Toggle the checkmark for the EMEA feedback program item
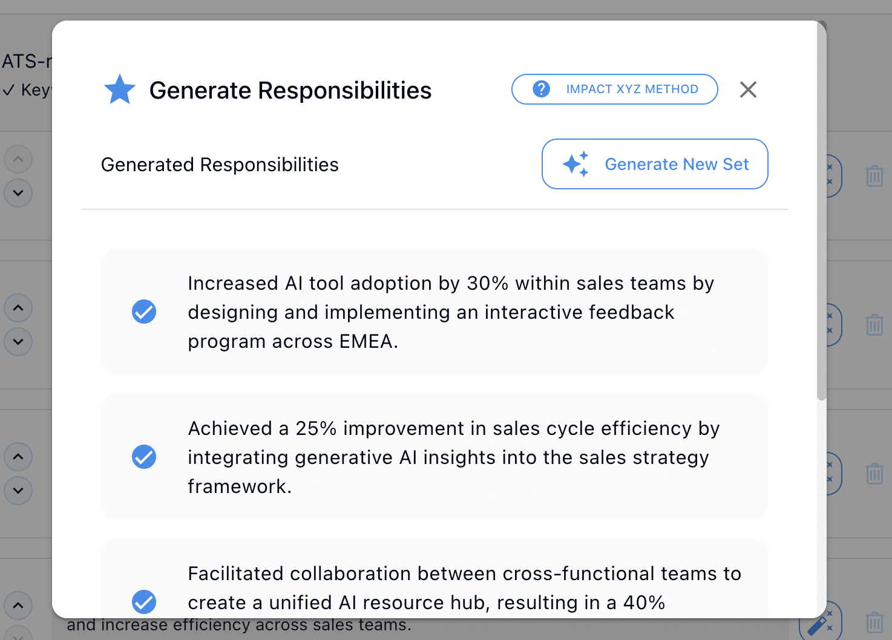 click(144, 312)
